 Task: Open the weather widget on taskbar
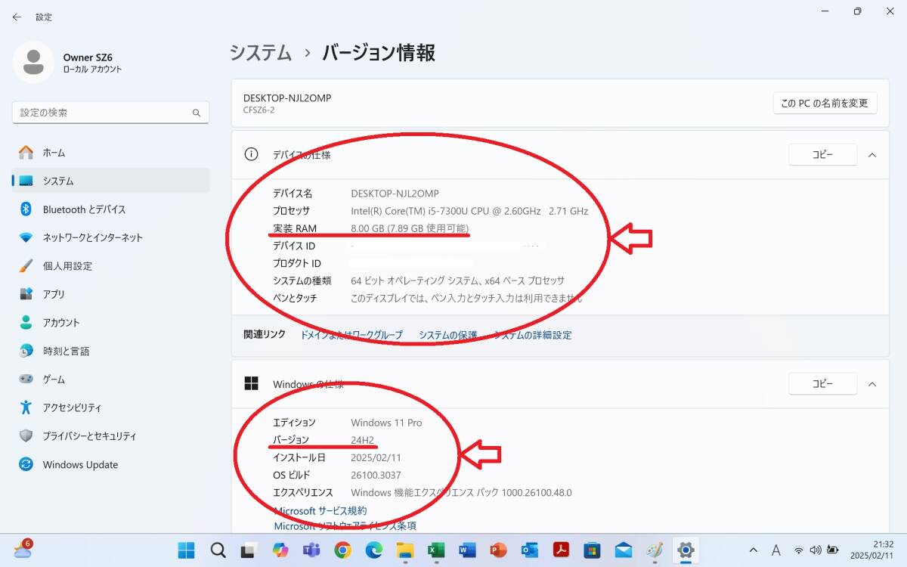23,549
